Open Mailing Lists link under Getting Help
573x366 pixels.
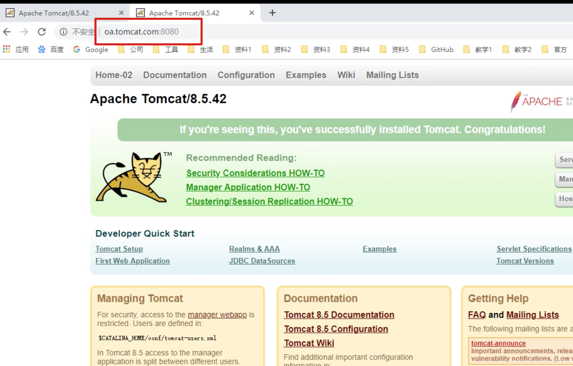click(x=532, y=315)
